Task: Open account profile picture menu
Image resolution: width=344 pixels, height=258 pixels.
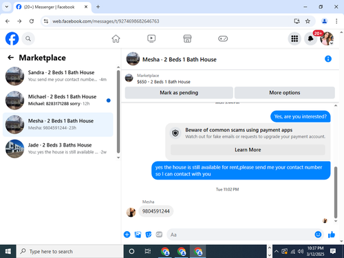Action: point(327,39)
